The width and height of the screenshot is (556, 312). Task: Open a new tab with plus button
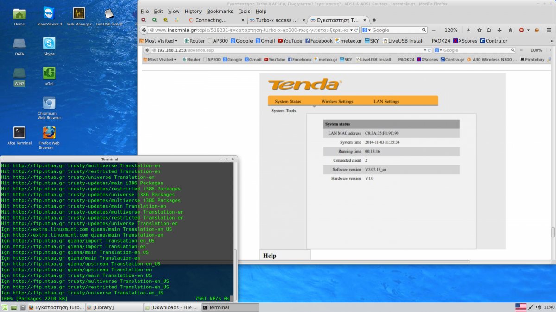pyautogui.click(x=374, y=20)
